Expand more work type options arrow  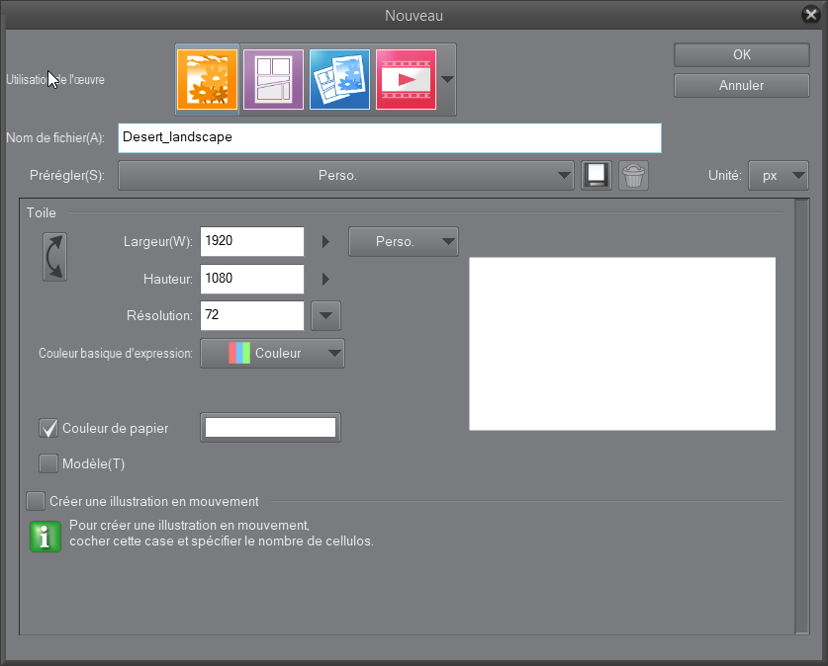point(447,80)
